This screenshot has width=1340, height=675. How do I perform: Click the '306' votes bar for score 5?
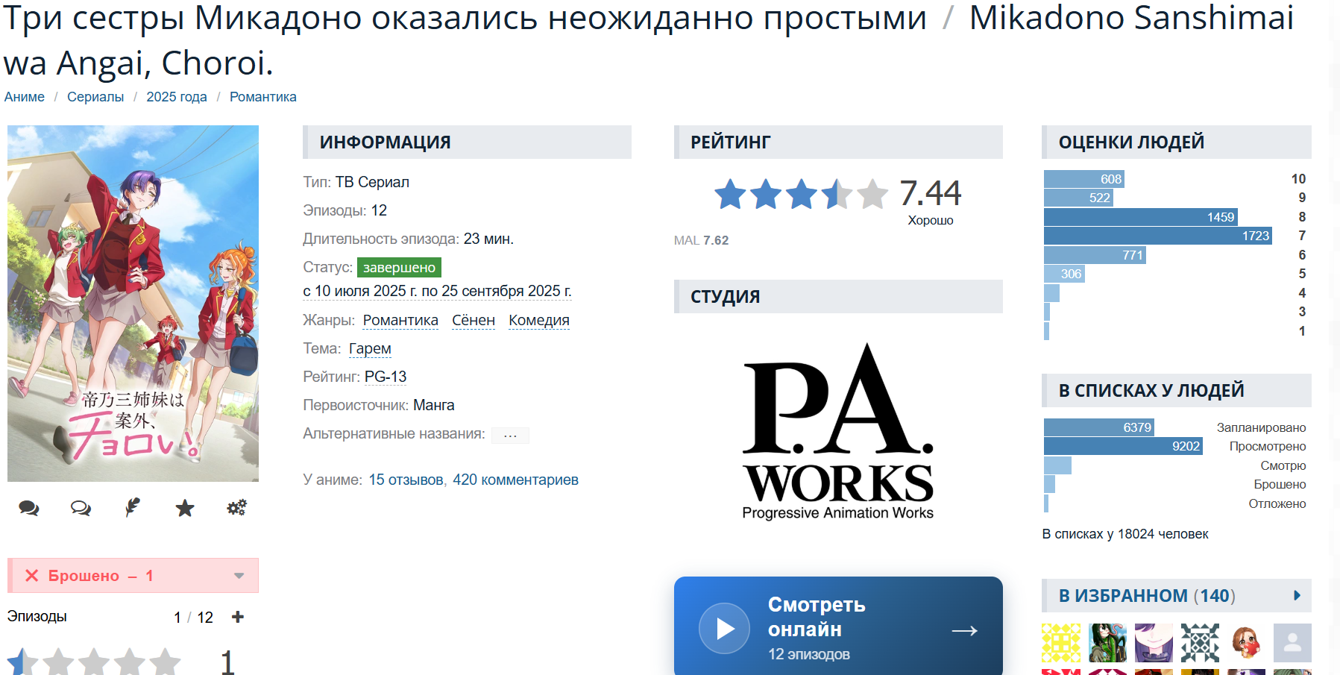[x=1064, y=274]
